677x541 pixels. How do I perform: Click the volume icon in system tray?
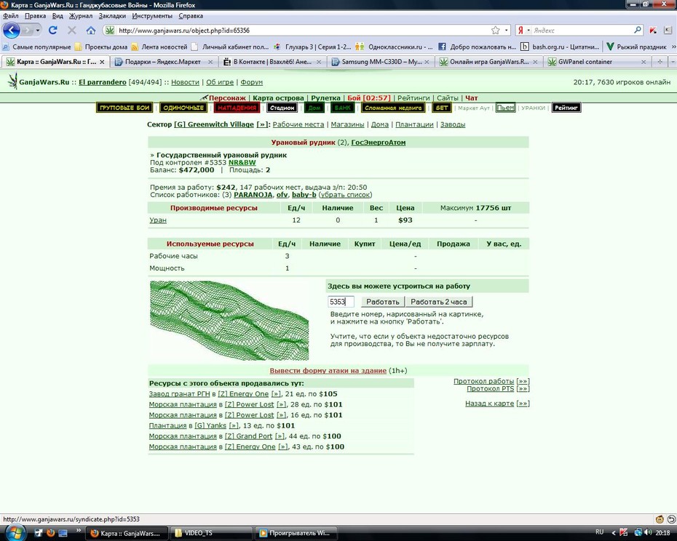click(x=648, y=532)
